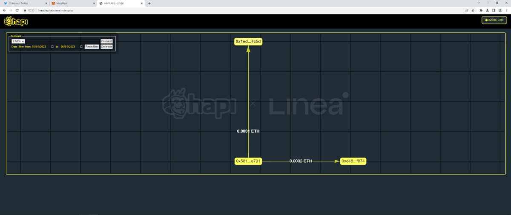
Task: Click the 0.0001 ETH edge label
Action: [x=248, y=131]
